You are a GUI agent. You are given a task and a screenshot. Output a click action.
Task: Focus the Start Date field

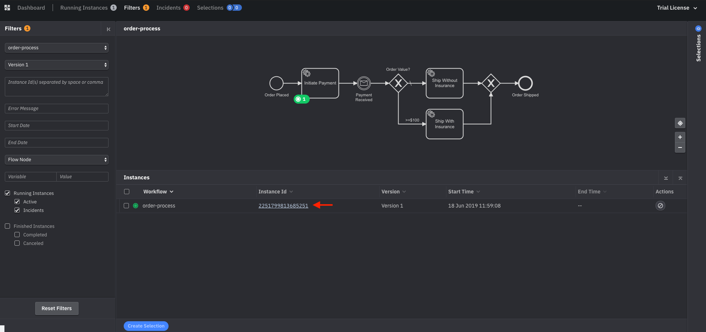(x=57, y=126)
